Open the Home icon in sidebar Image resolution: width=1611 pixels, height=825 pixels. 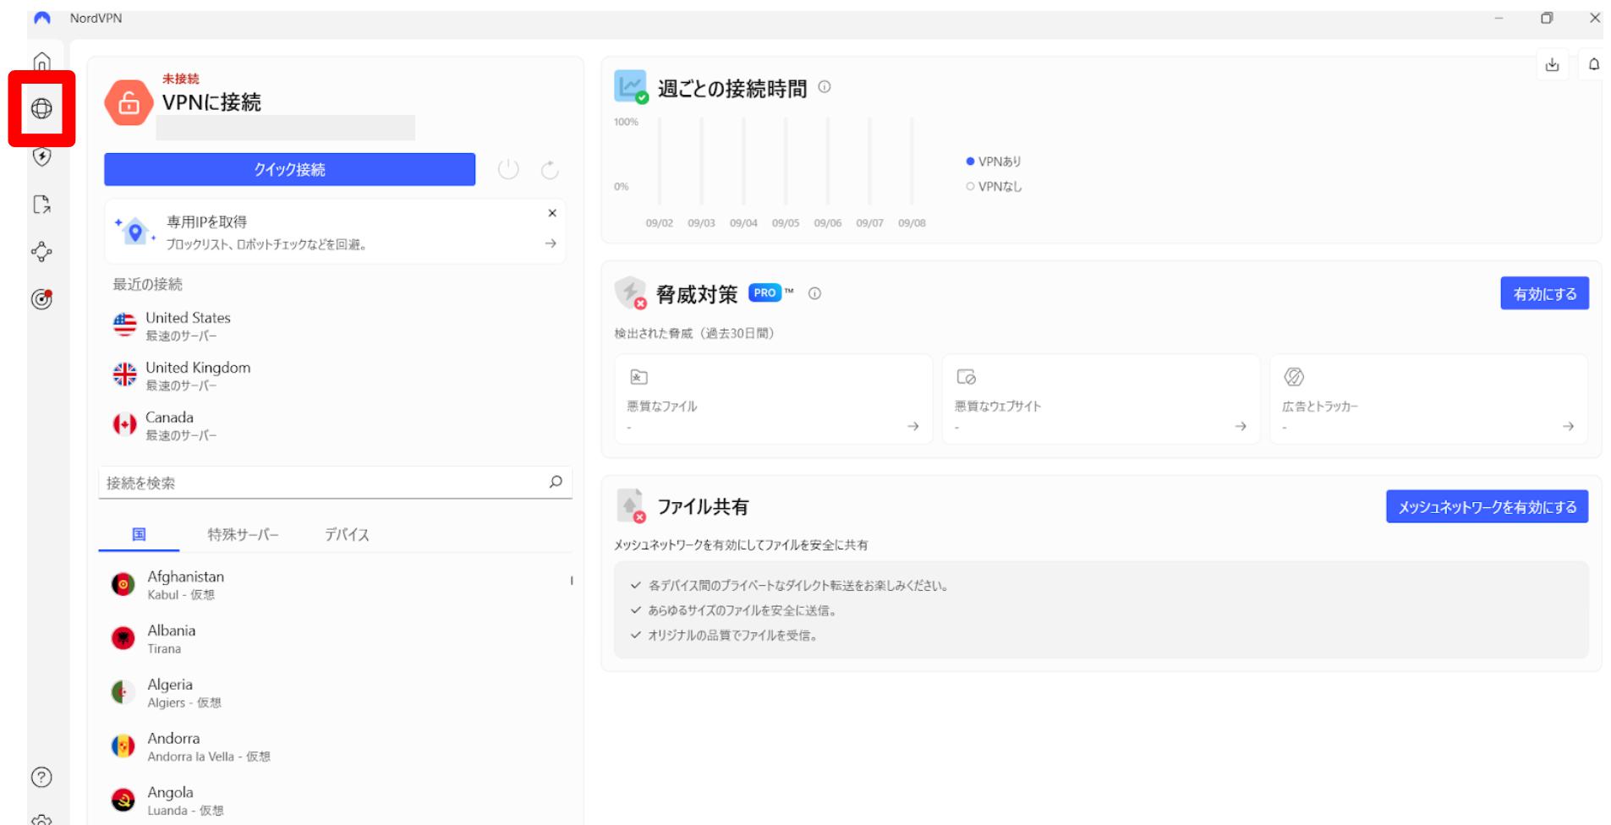[41, 63]
